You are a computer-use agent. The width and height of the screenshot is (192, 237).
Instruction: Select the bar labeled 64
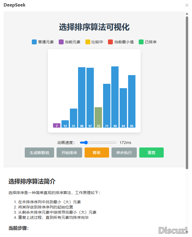pos(123,108)
